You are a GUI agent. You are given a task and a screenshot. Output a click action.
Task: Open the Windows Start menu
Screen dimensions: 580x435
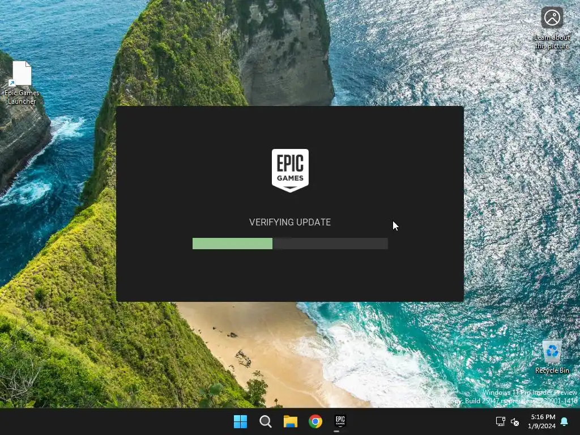(x=240, y=421)
